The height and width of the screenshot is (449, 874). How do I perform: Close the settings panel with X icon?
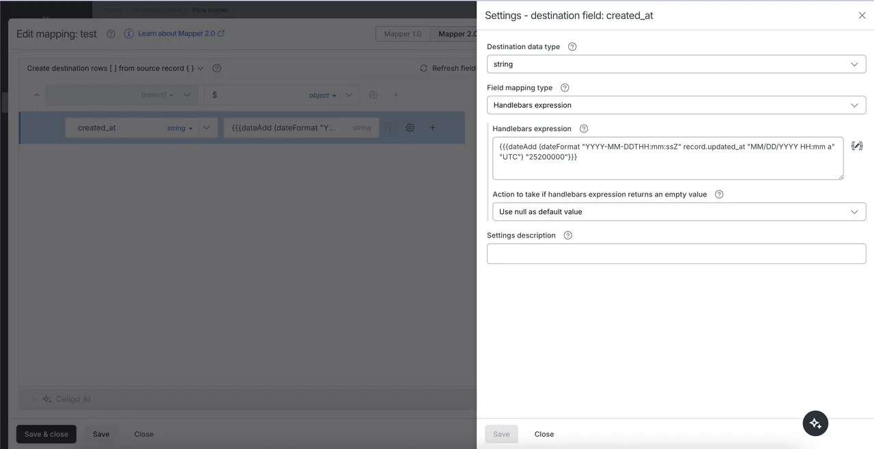pyautogui.click(x=862, y=16)
